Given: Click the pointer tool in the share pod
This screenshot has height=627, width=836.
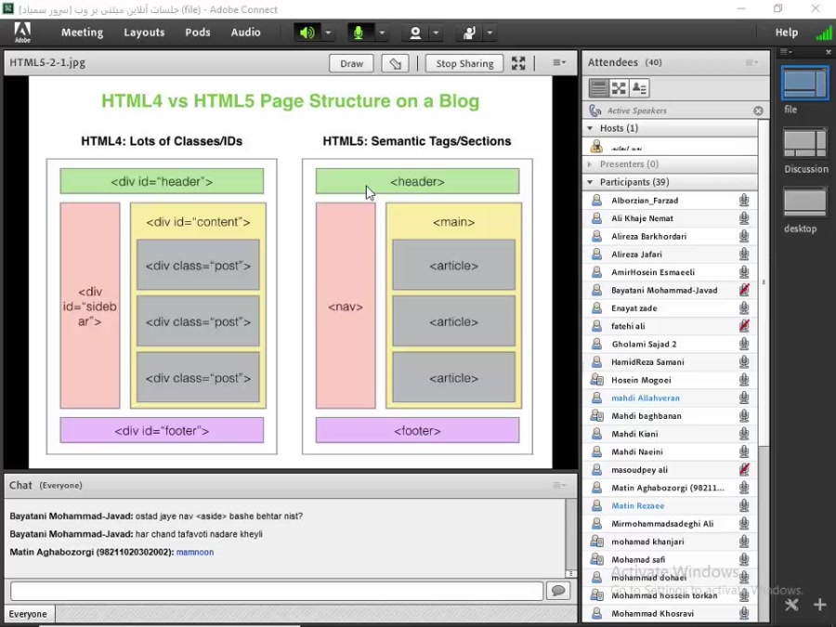Looking at the screenshot, I should [397, 63].
